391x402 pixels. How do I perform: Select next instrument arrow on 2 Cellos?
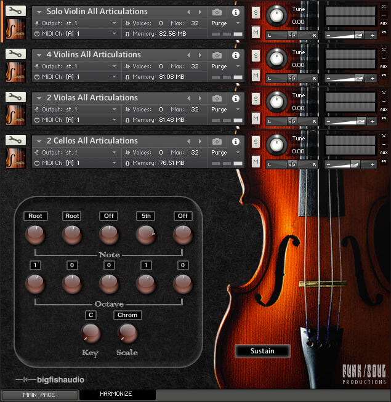click(200, 141)
